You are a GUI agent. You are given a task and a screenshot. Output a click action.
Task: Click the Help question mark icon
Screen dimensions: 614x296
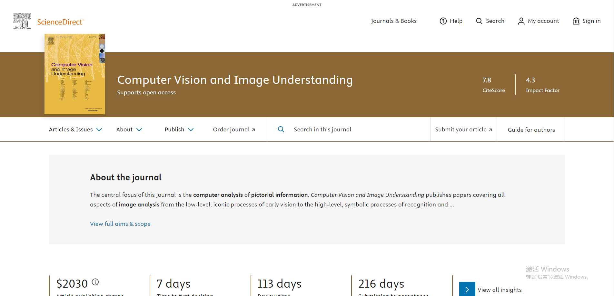point(443,21)
